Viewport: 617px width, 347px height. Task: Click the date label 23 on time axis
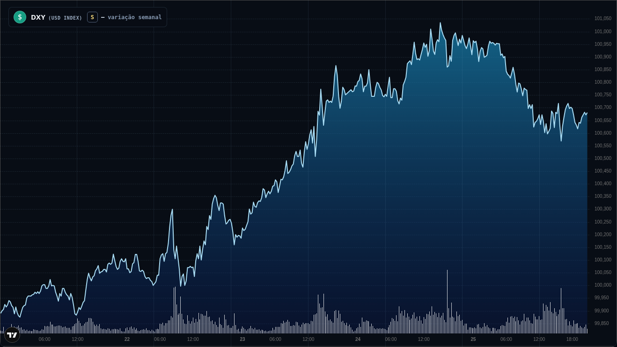tap(242, 339)
